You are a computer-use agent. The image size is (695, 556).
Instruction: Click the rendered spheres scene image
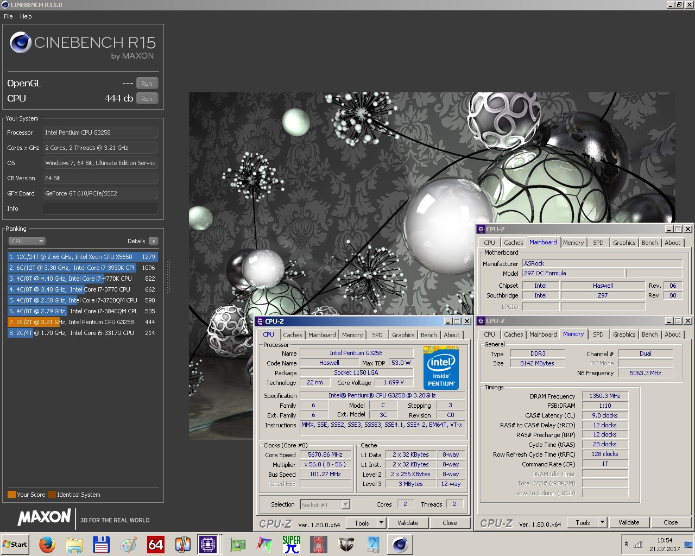pos(432,266)
